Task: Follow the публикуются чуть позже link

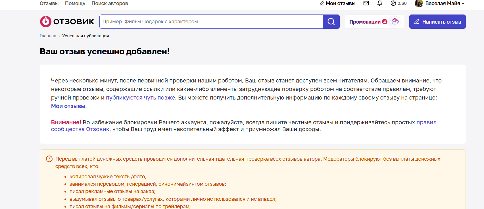Action: (141, 98)
